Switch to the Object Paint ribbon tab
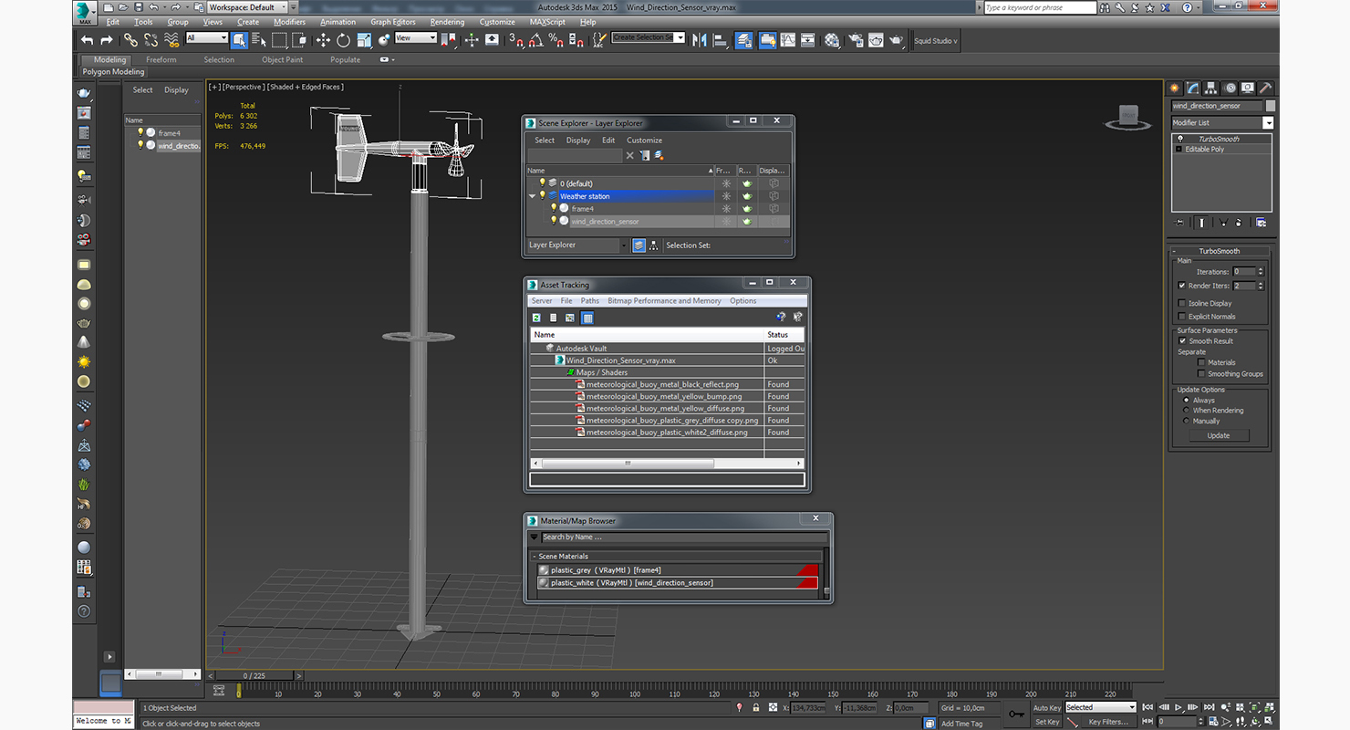Screen dimensions: 1350x730 282,59
